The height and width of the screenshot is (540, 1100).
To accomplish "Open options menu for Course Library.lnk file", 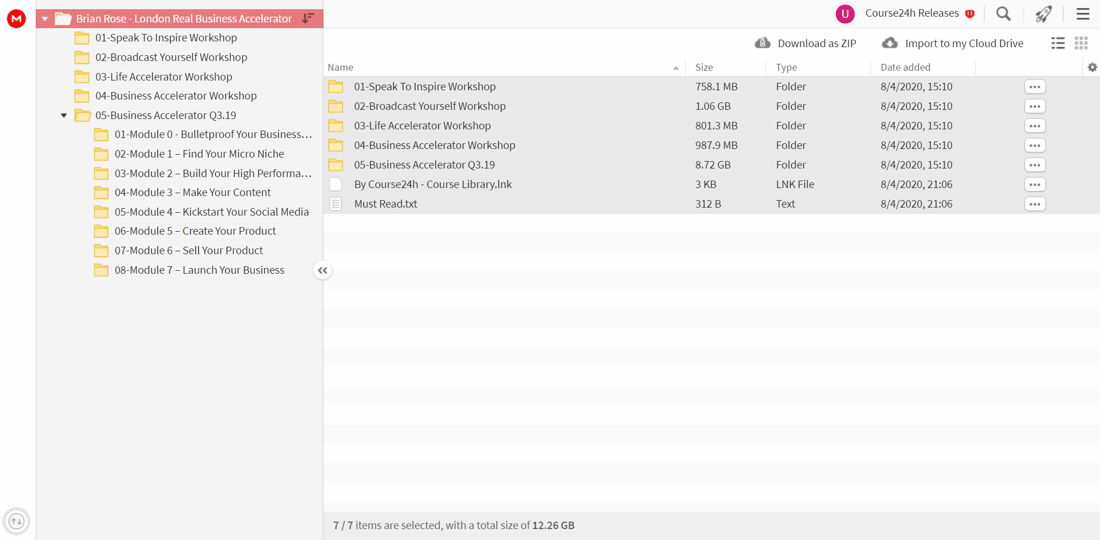I will pyautogui.click(x=1035, y=185).
